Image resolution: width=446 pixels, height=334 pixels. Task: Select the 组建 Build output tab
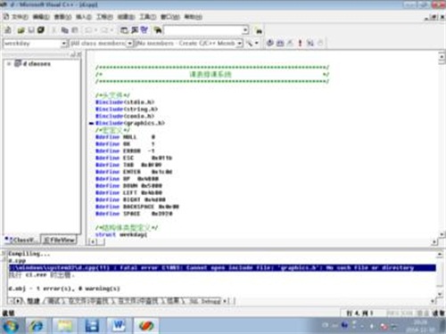pyautogui.click(x=33, y=301)
